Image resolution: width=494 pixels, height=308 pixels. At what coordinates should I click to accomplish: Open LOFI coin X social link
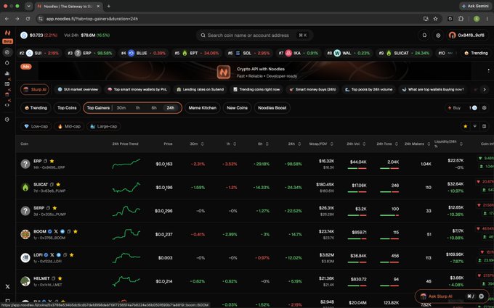pyautogui.click(x=52, y=255)
